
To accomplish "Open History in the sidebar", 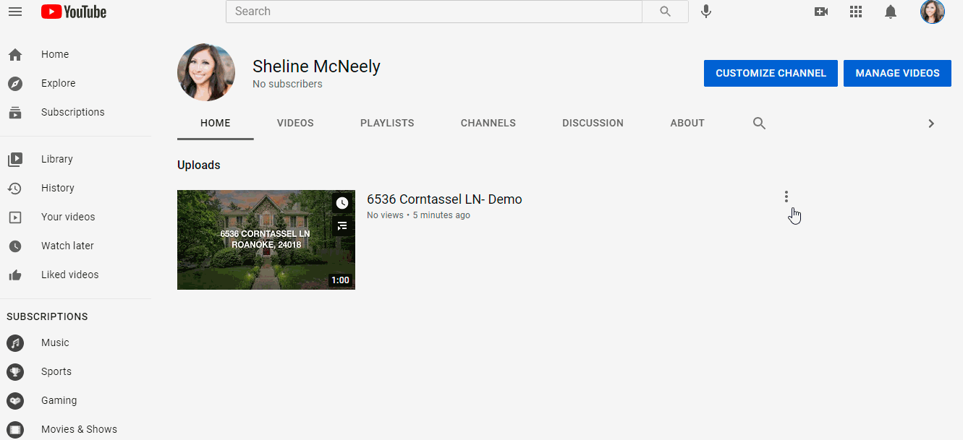I will pos(57,188).
